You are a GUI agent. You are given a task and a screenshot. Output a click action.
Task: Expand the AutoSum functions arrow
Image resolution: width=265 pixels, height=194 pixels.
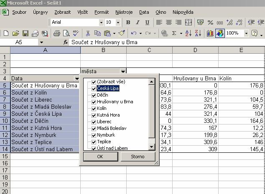point(181,33)
